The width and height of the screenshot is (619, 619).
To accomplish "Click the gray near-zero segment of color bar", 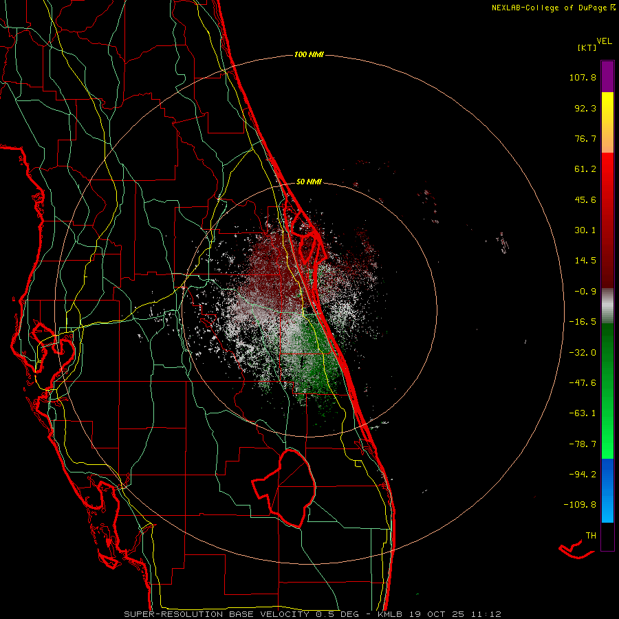I will pyautogui.click(x=607, y=306).
